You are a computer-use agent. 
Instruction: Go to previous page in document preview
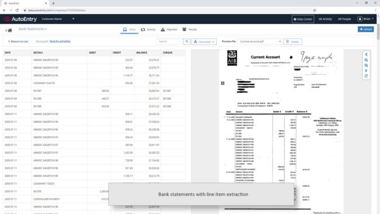tap(366, 54)
